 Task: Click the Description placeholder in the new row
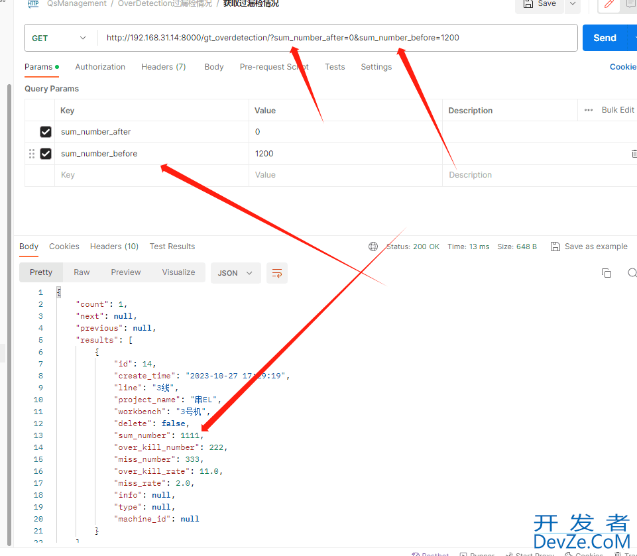(470, 175)
